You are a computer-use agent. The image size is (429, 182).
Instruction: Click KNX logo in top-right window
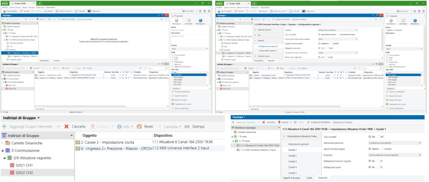pyautogui.click(x=220, y=3)
